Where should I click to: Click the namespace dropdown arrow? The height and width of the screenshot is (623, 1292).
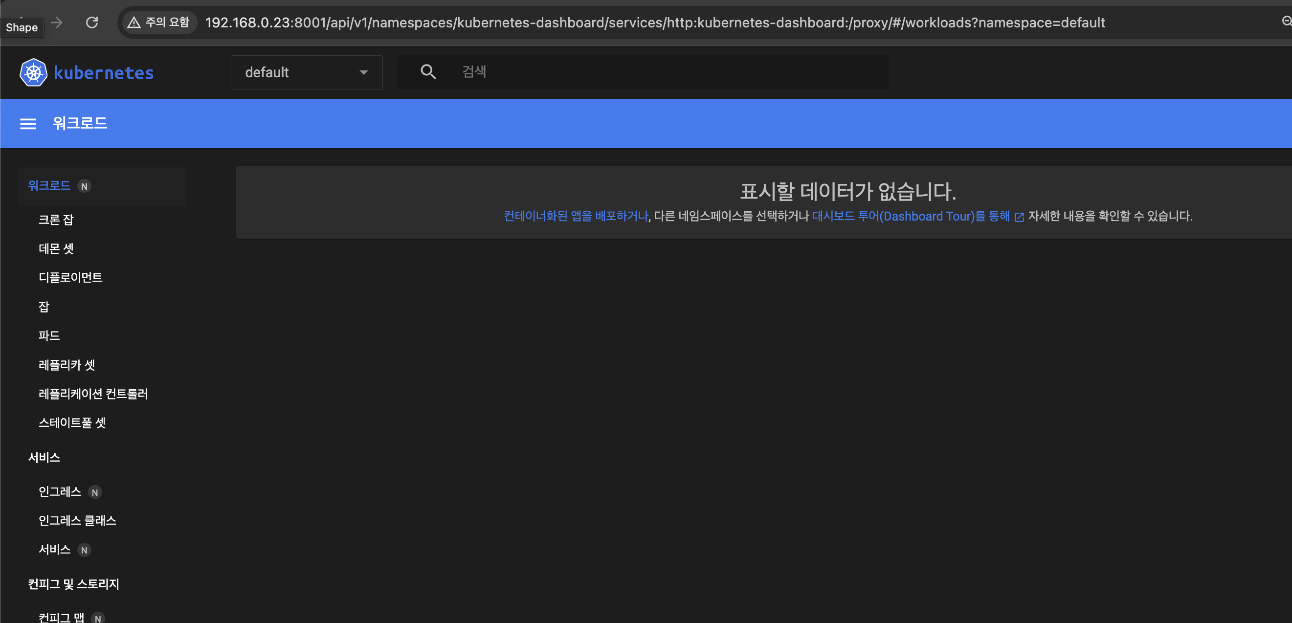coord(364,73)
